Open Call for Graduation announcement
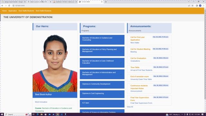206x116 pixels. pyautogui.click(x=138, y=58)
